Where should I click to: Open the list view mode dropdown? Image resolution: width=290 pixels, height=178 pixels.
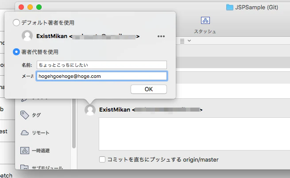coord(186,41)
